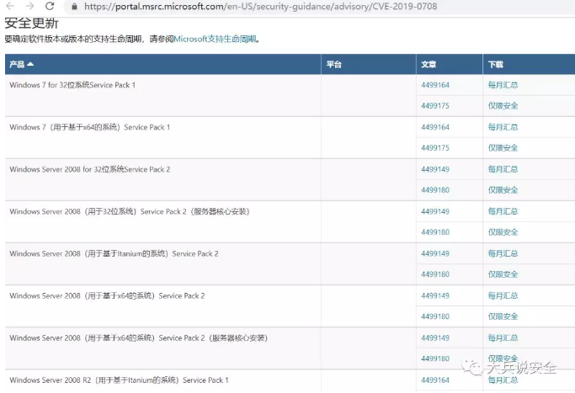Open 4499180 for Server 2008 x64 SP2

click(435, 316)
